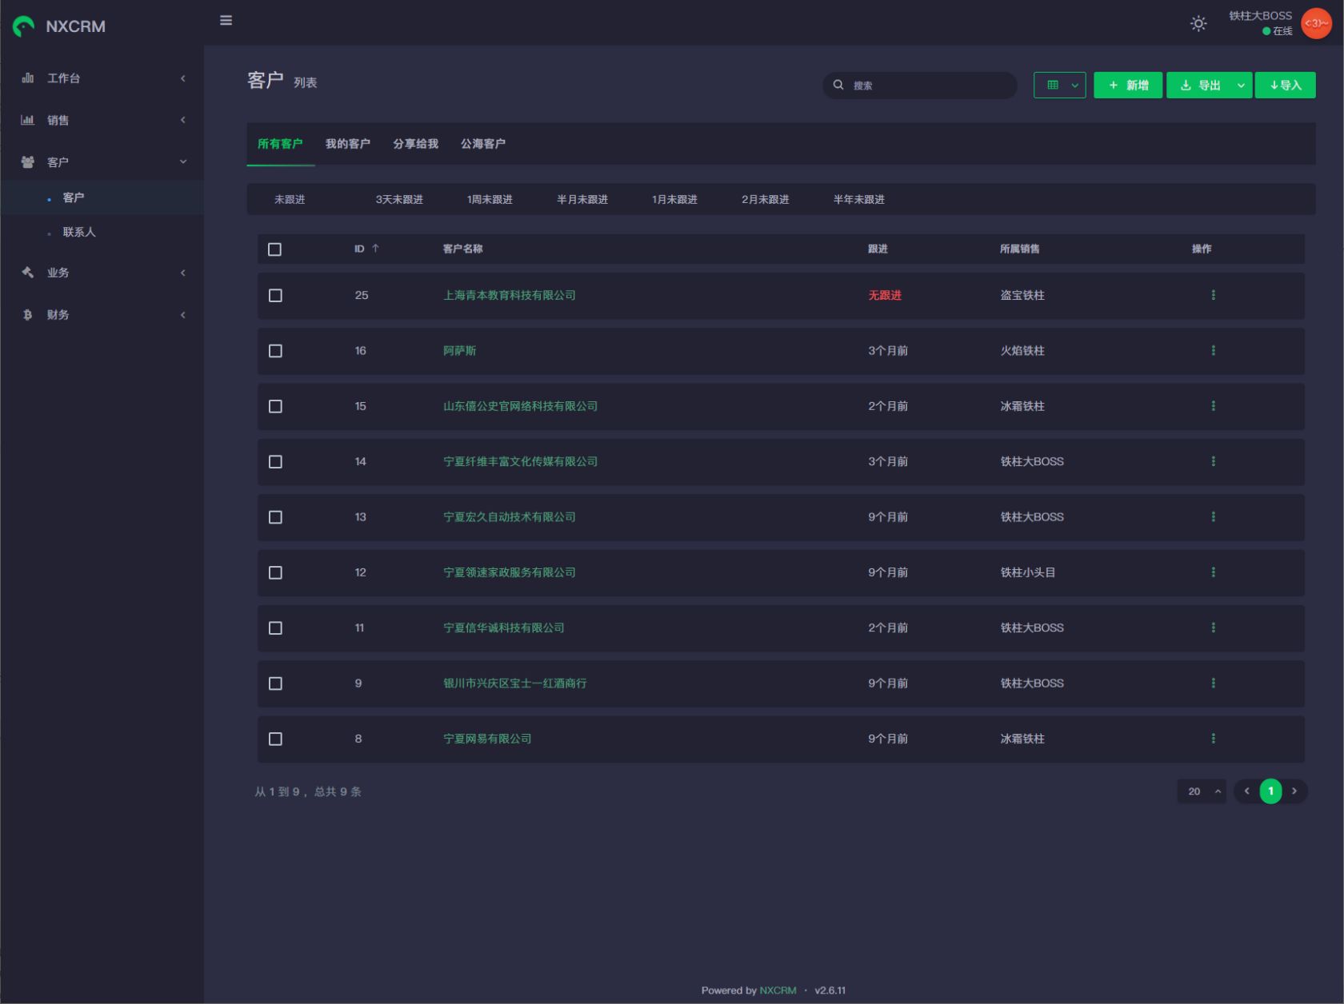Image resolution: width=1344 pixels, height=1004 pixels.
Task: Click the 新增 button
Action: coord(1128,85)
